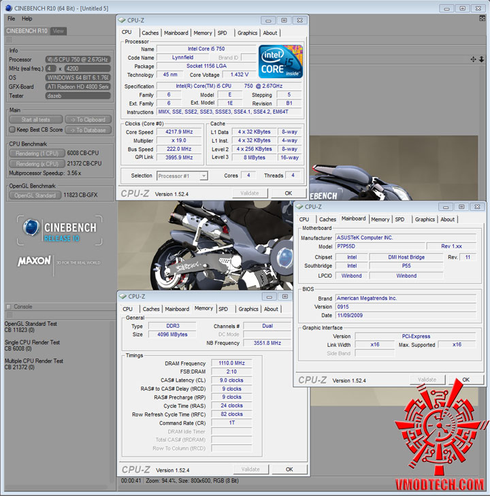Viewport: 490px width, 496px height.
Task: Toggle Keep Best CB Score checkbox
Action: pos(12,129)
